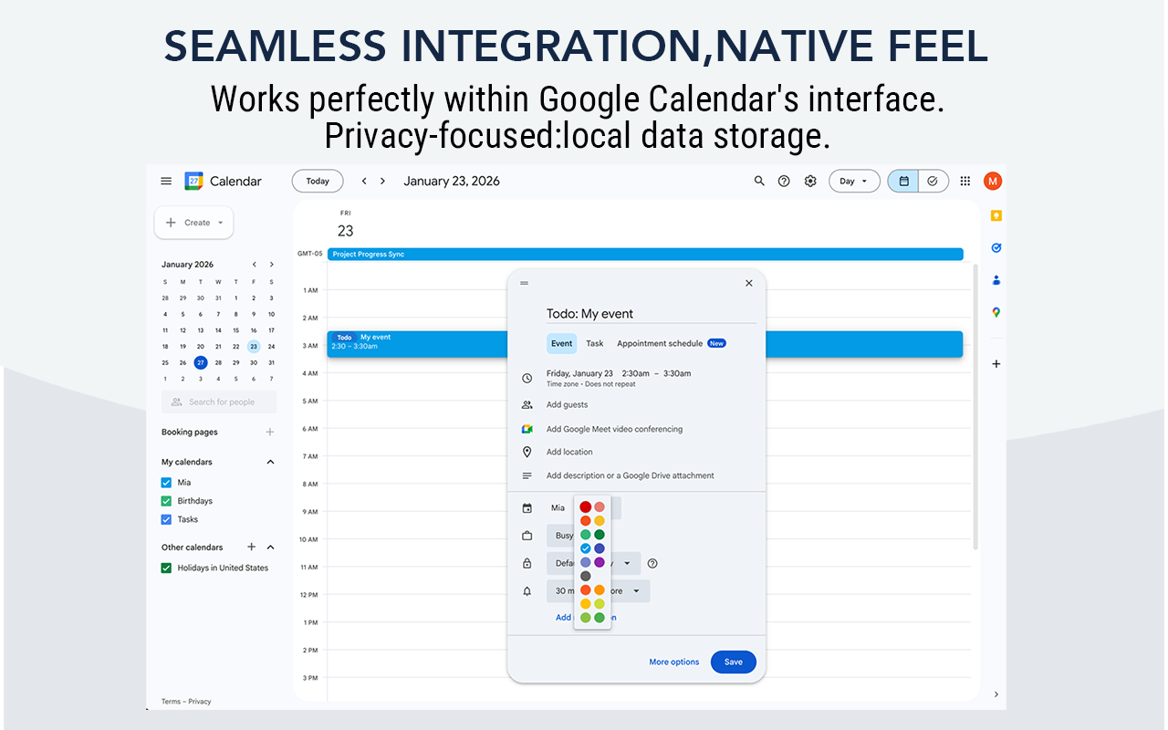Click Add location
1168x730 pixels.
[x=569, y=452]
